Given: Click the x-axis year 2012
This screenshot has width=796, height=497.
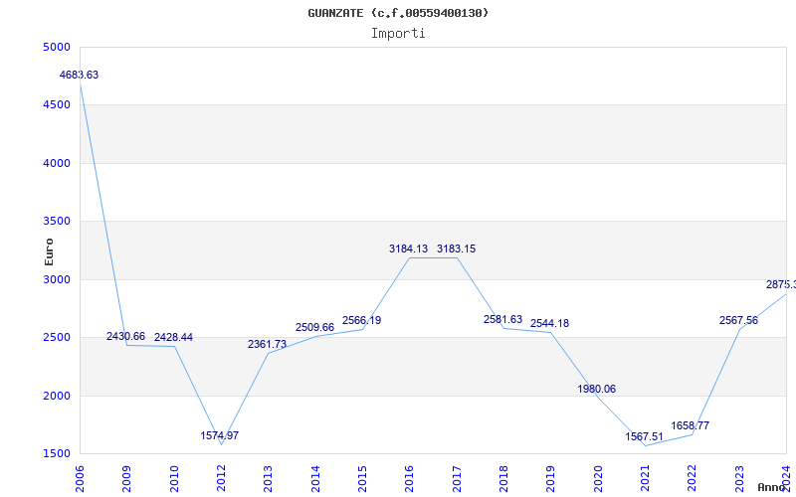Looking at the screenshot, I should tap(221, 479).
